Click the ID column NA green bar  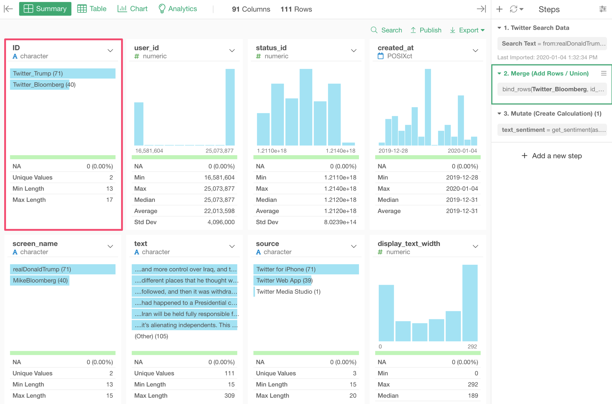(x=63, y=157)
